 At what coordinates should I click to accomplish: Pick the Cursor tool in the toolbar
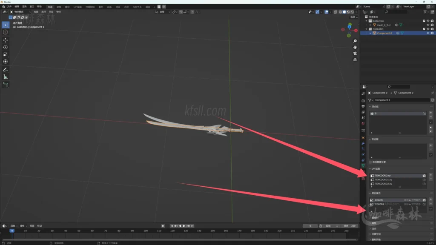point(6,32)
